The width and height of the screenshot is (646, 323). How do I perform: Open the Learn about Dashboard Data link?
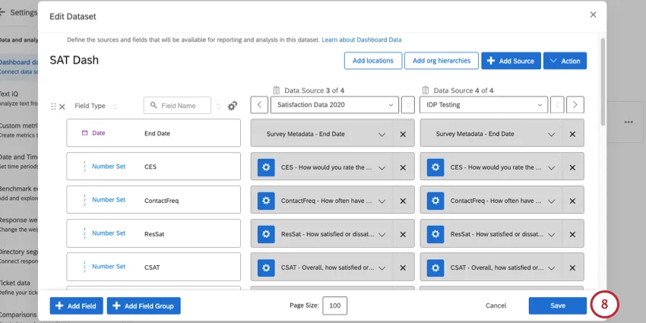point(362,40)
